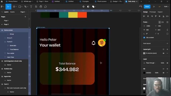Screen dimensions: 171x96
Task: Select the Comment tool
Action: (x=46, y=7)
